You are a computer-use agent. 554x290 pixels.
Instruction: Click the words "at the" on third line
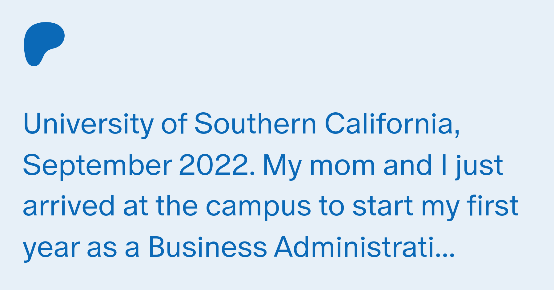tap(160, 206)
